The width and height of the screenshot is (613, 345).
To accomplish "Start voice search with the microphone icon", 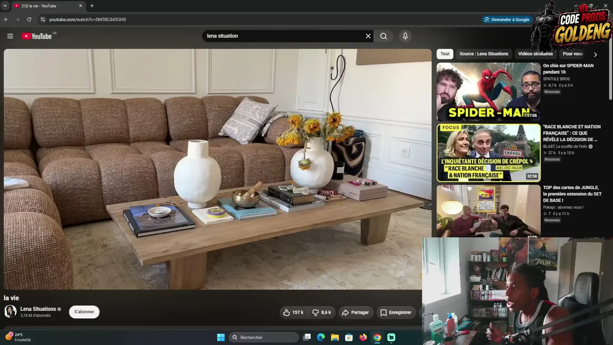I will click(x=405, y=36).
